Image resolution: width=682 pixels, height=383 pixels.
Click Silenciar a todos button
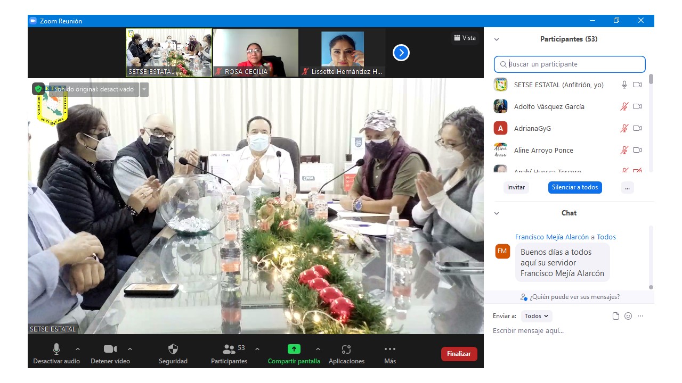tap(575, 187)
